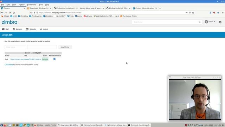Open the File menu
Screen dimensions: 225x127
pos(2,5)
